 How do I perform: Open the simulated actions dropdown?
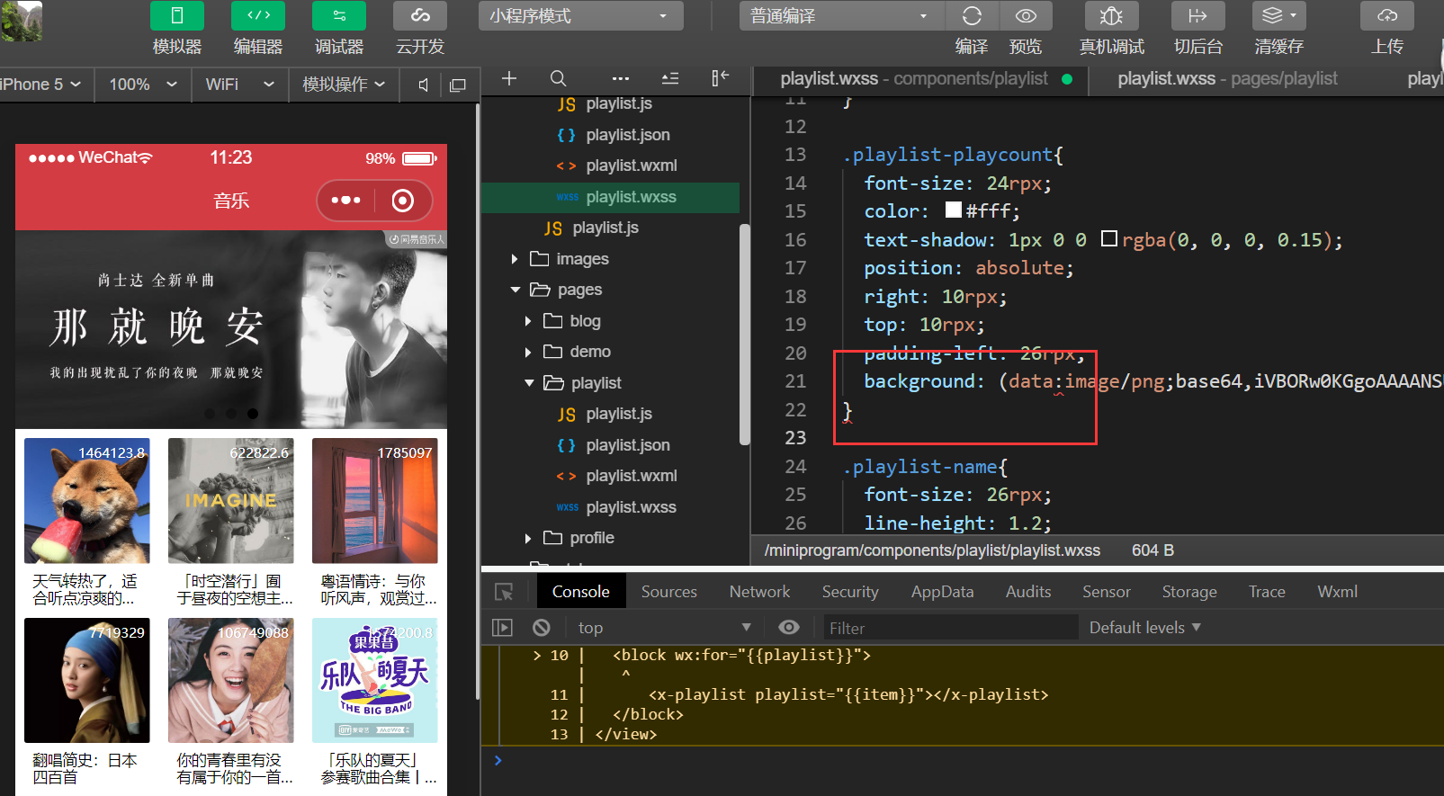[x=344, y=84]
